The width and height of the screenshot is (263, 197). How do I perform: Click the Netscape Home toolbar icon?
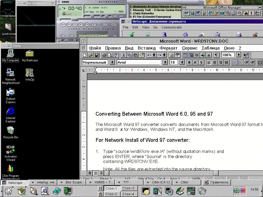pyautogui.click(x=185, y=34)
